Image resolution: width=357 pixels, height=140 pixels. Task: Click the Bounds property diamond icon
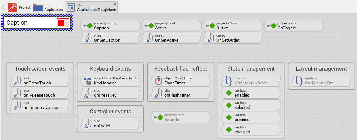(160, 117)
